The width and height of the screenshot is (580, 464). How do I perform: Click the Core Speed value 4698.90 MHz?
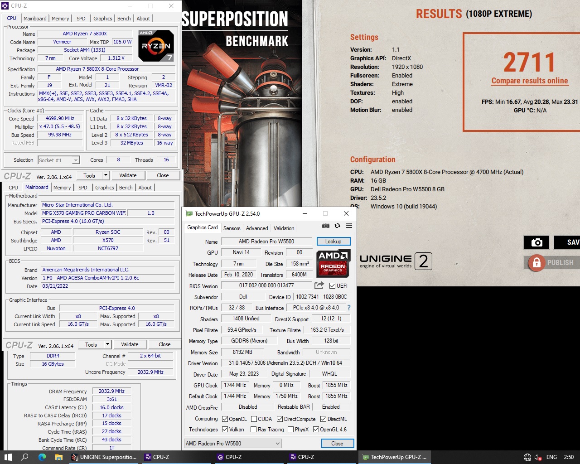pyautogui.click(x=60, y=118)
